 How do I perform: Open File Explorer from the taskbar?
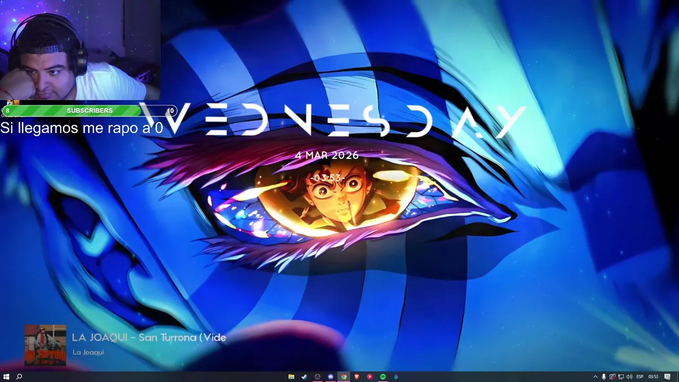click(x=291, y=377)
